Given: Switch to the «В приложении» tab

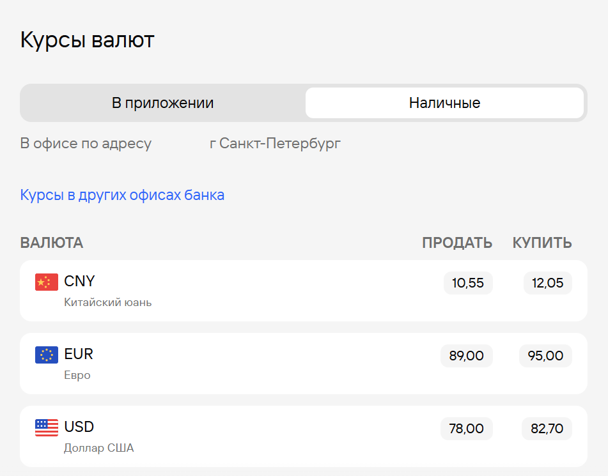Looking at the screenshot, I should tap(162, 103).
